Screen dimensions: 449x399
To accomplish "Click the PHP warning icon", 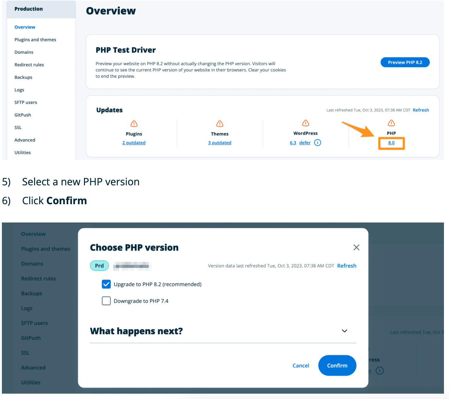I will (391, 123).
